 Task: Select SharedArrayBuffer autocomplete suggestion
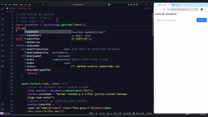[48, 70]
